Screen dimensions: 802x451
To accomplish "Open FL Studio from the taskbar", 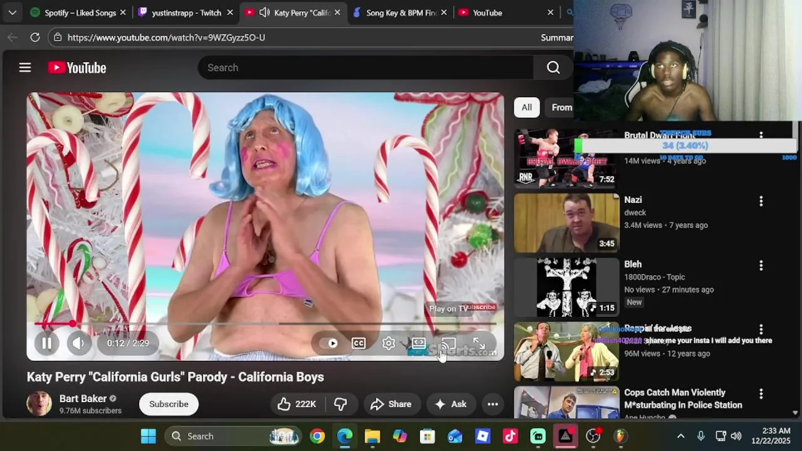I will click(x=620, y=436).
